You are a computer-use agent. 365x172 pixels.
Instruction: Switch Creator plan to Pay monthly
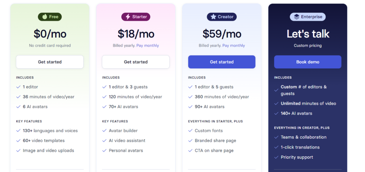234,46
